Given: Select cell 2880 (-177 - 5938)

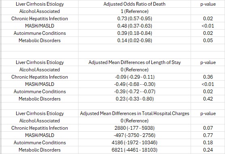Looking at the screenshot, I should 134,128.
